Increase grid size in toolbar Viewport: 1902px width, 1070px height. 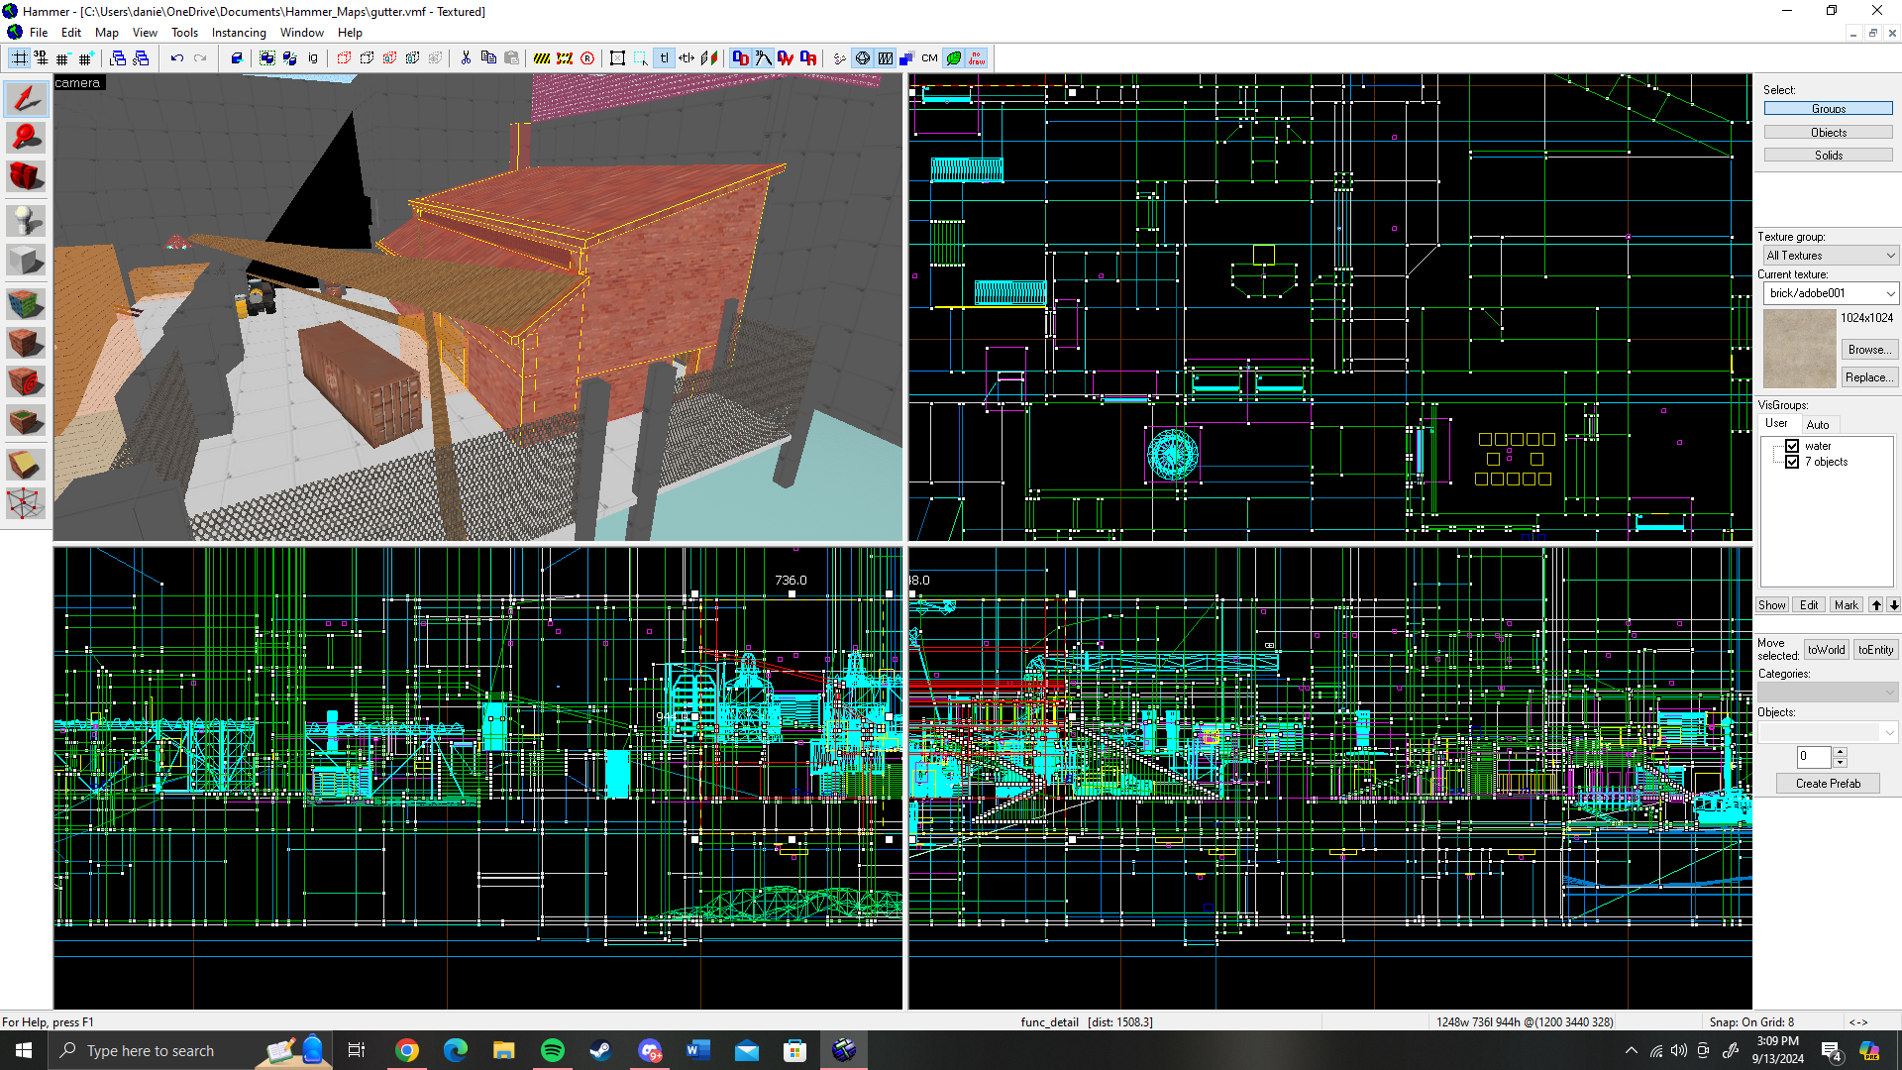pyautogui.click(x=85, y=58)
